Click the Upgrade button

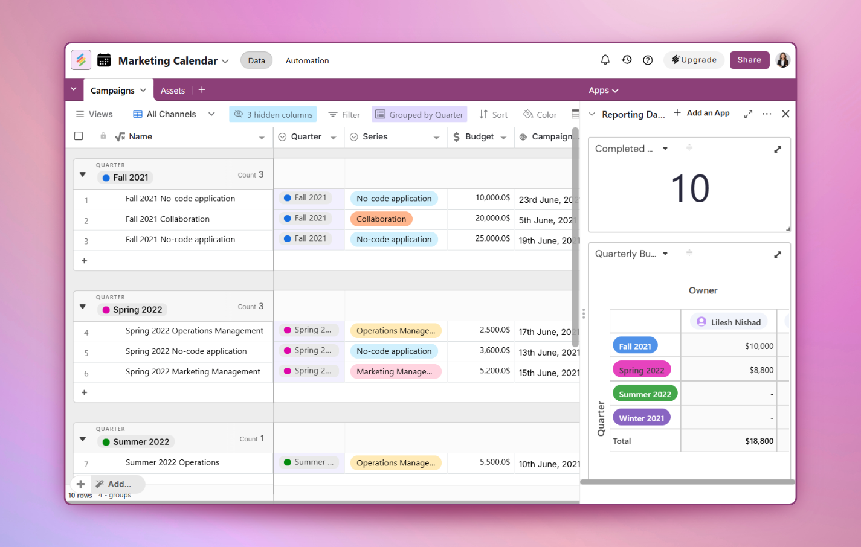694,60
